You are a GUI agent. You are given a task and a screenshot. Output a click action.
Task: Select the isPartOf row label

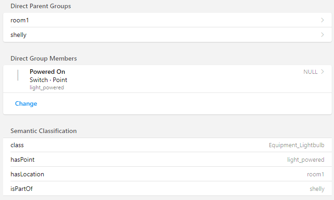[21, 189]
